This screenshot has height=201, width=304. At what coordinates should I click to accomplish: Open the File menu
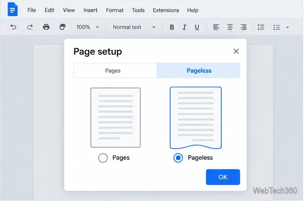click(x=32, y=10)
